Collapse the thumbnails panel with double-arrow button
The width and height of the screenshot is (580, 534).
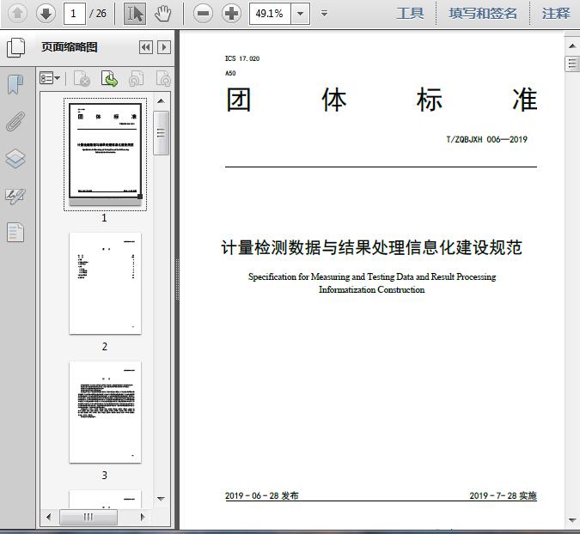[x=146, y=47]
